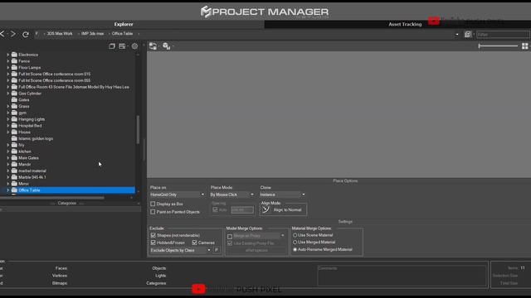Select the Marble 045 4k 1 folder
The height and width of the screenshot is (298, 531).
click(x=32, y=177)
